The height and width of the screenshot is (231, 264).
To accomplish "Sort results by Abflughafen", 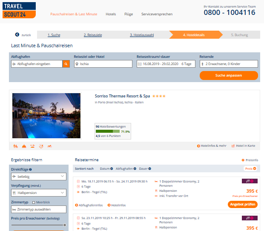I will (126, 168).
